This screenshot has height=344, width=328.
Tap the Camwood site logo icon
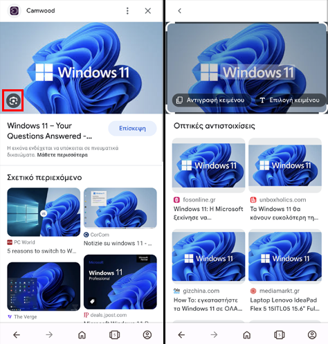[15, 10]
